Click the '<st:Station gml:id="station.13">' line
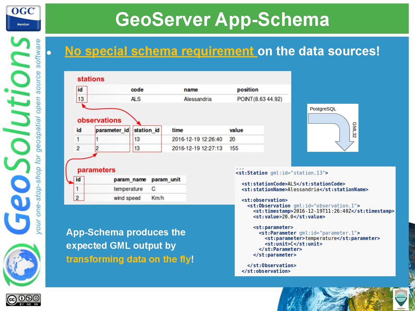The height and width of the screenshot is (311, 415). (282, 173)
